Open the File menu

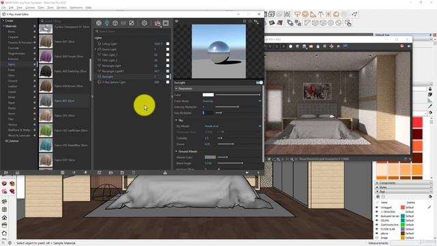click(x=3, y=8)
